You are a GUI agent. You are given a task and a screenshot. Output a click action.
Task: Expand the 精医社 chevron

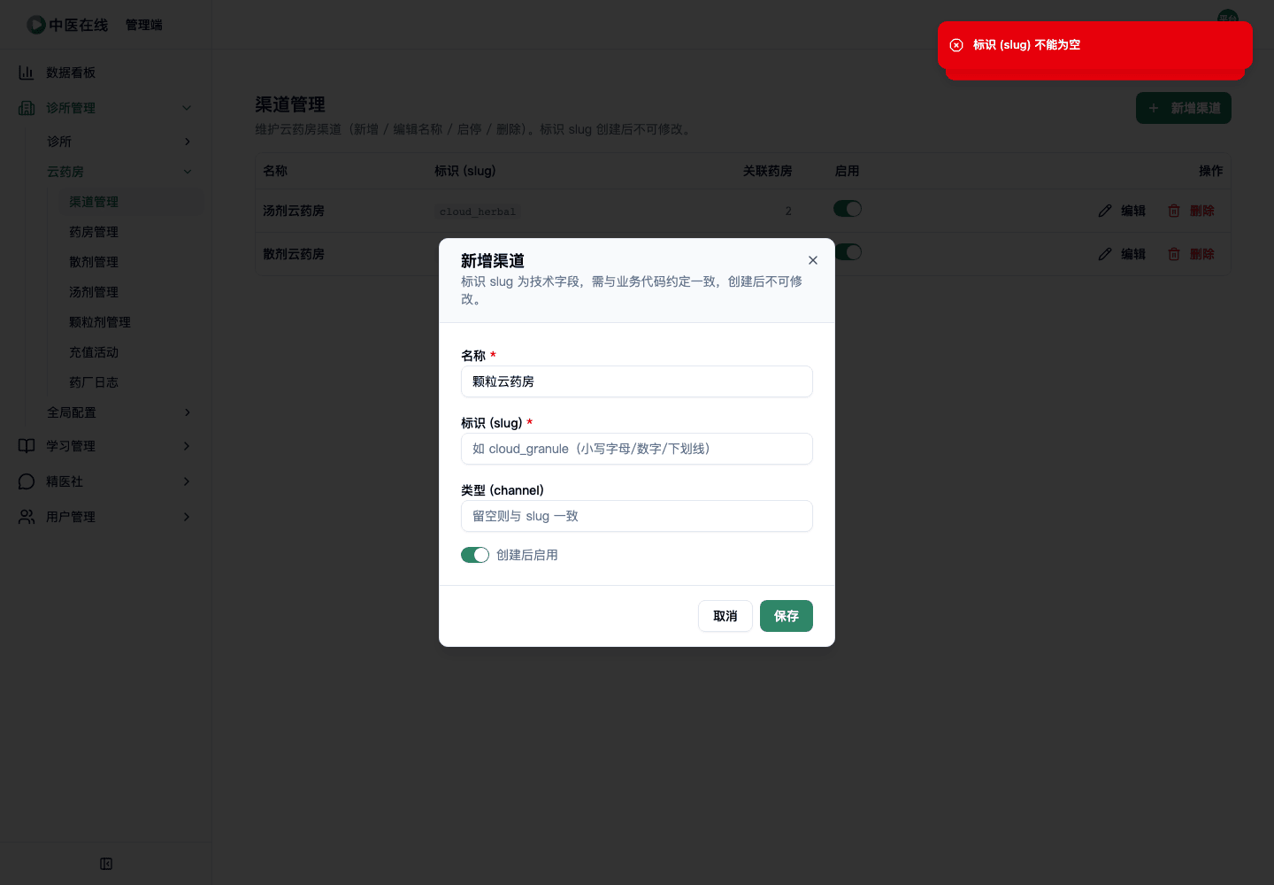[x=187, y=481]
